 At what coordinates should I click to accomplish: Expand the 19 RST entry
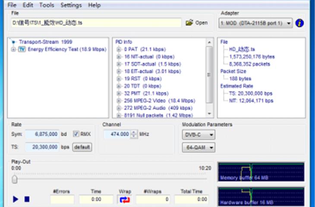click(119, 79)
